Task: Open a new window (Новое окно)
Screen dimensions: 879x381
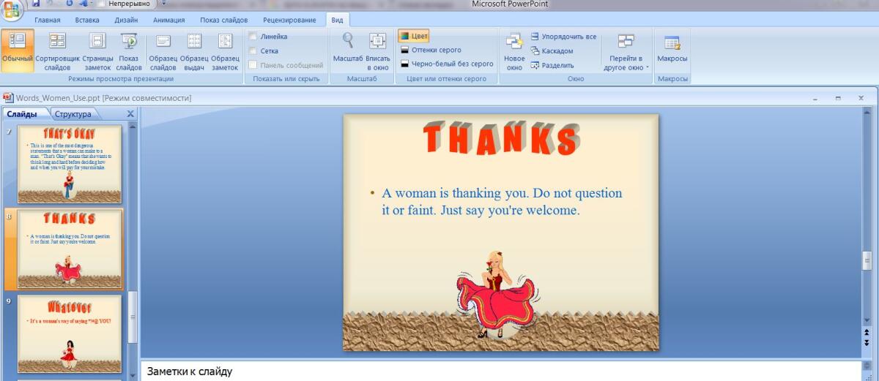Action: [514, 50]
